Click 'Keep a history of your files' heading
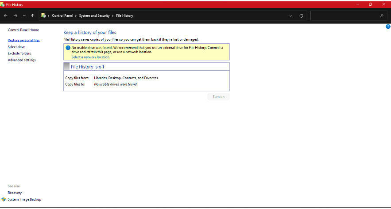Image resolution: width=391 pixels, height=209 pixels. [90, 33]
